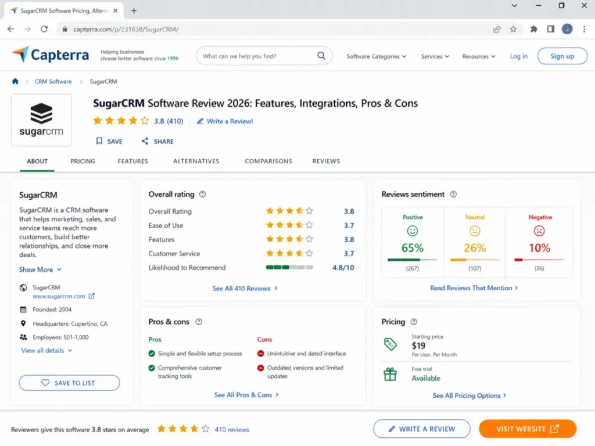The image size is (595, 446).
Task: Click the WRITE A REVIEW button
Action: pos(422,429)
